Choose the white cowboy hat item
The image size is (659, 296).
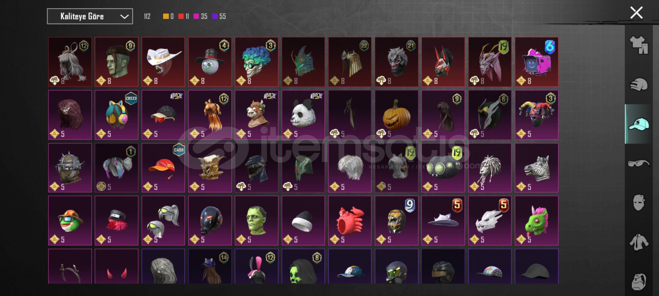[163, 62]
